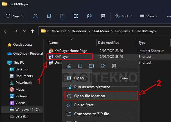Select Programs in the breadcrumb path

click(122, 31)
